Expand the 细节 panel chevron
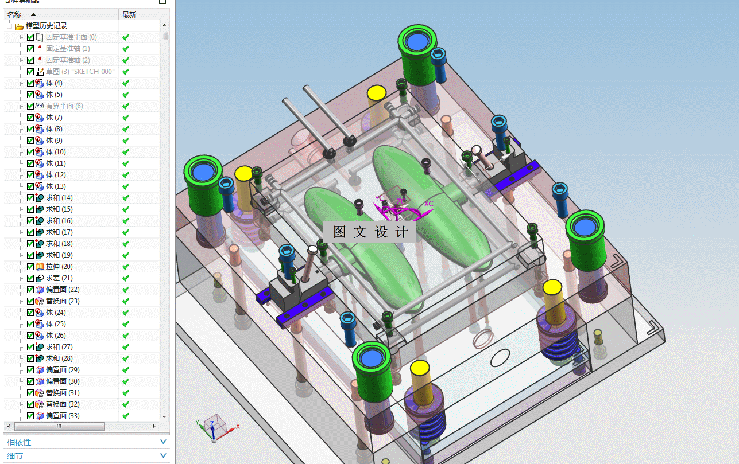This screenshot has width=739, height=464. click(163, 456)
